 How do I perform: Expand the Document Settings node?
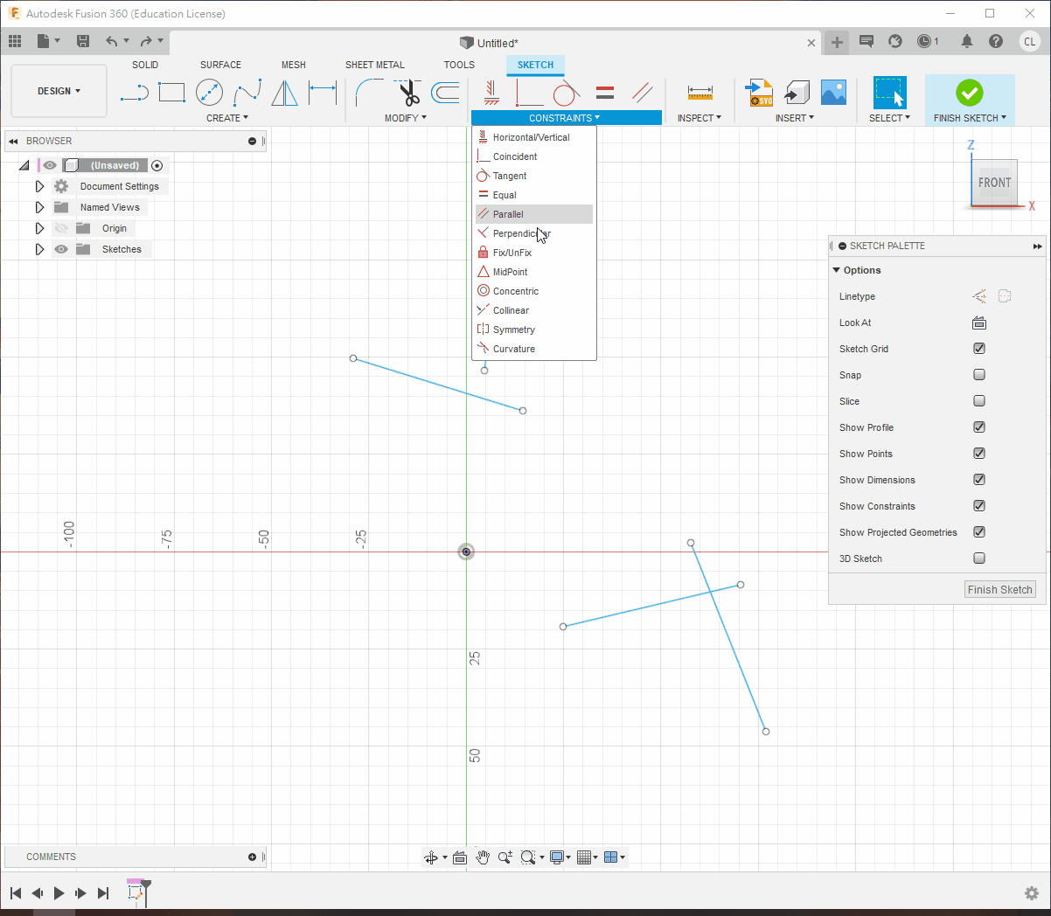(x=39, y=187)
